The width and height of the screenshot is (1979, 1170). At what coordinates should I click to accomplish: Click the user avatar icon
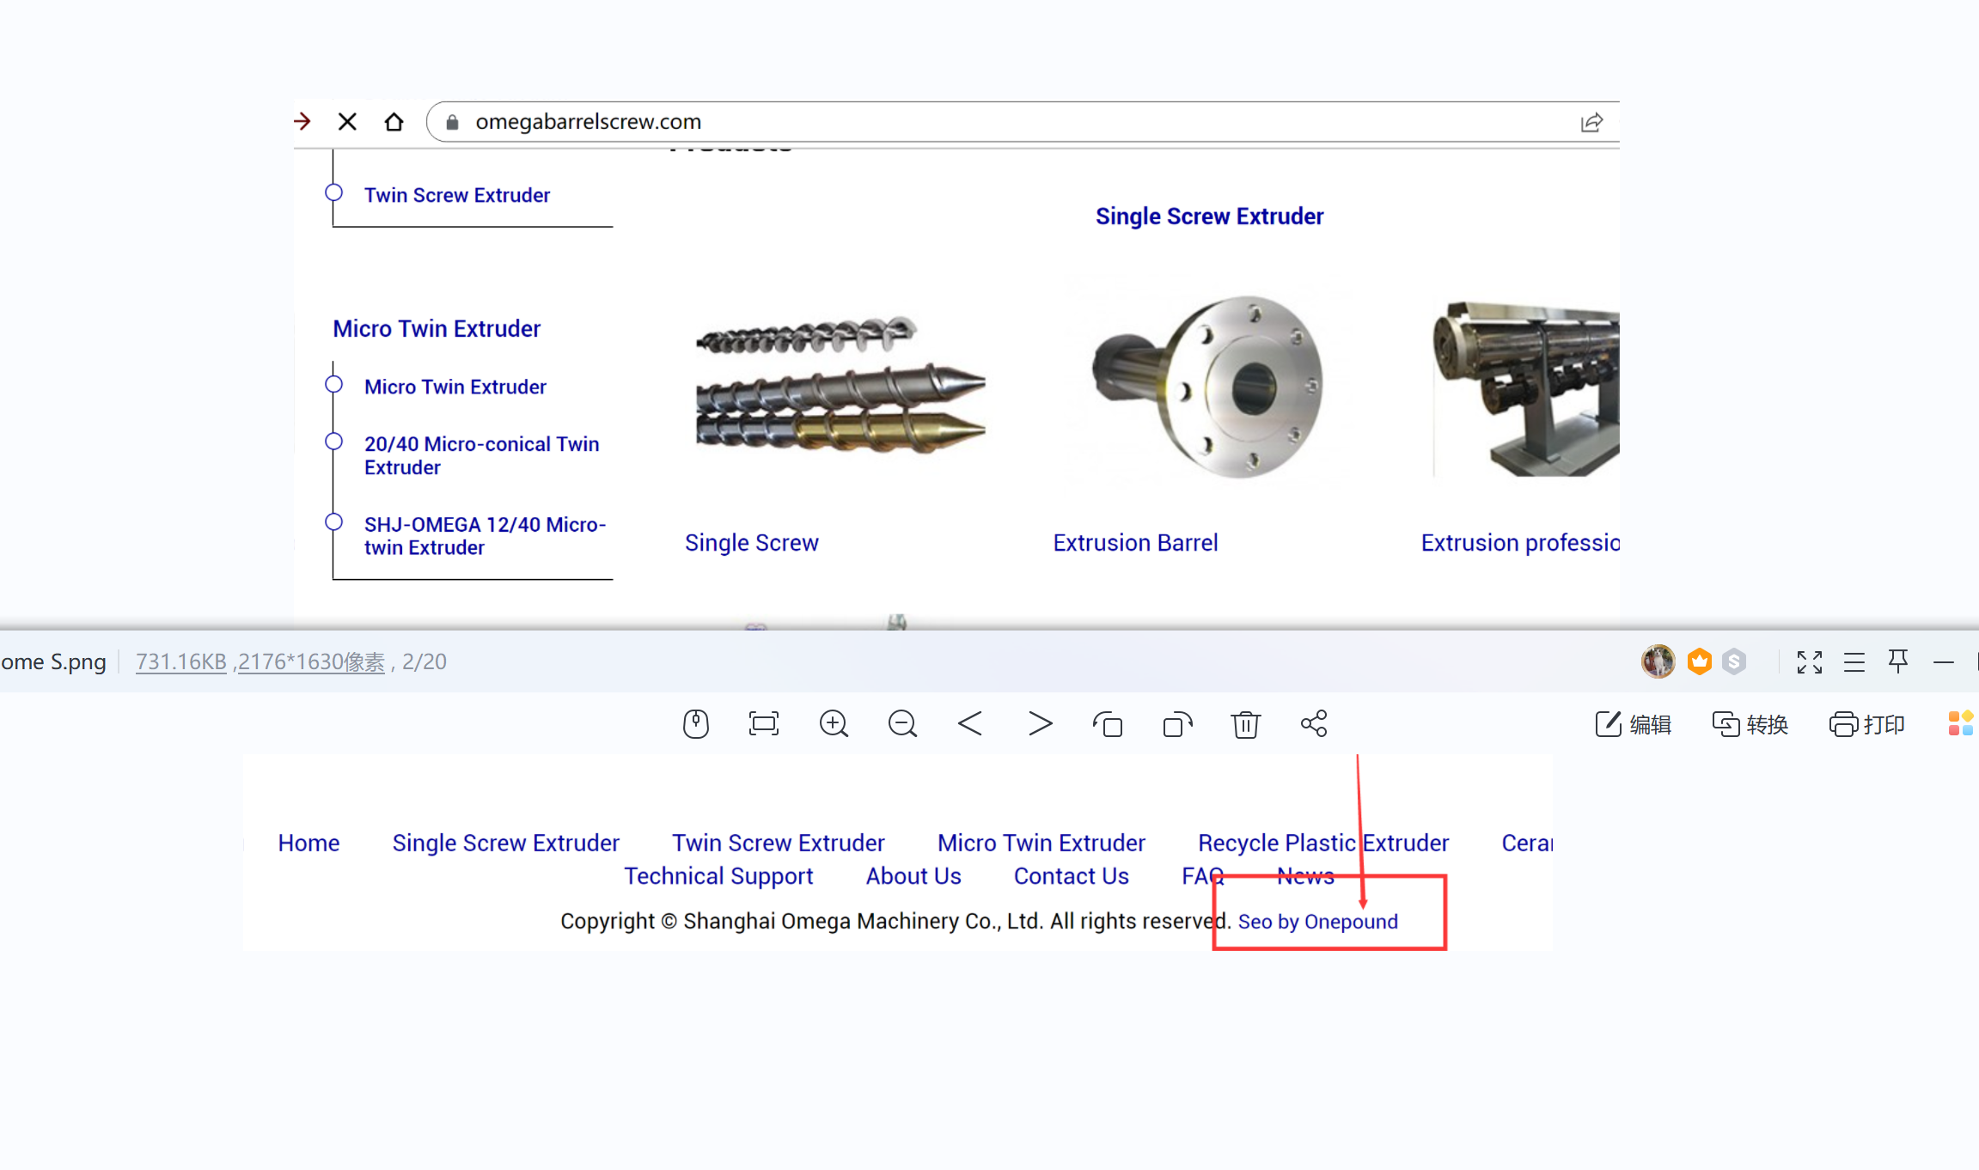pos(1658,661)
